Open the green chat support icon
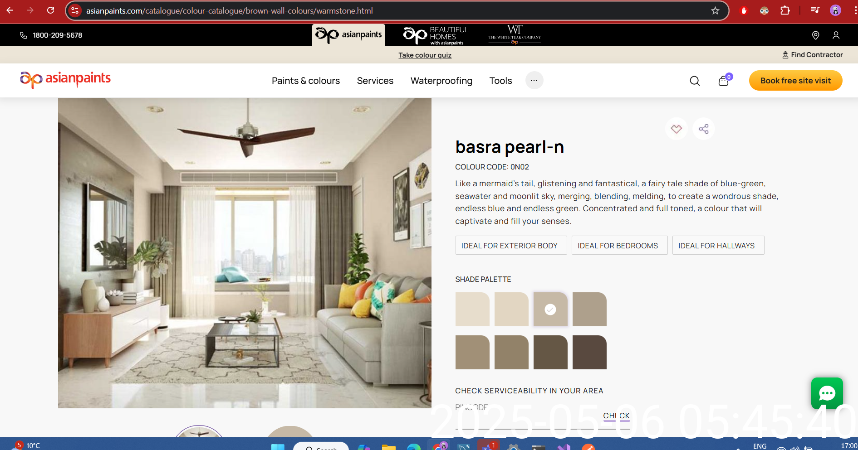 (827, 393)
